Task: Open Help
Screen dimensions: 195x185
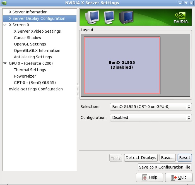Action: coord(150,177)
